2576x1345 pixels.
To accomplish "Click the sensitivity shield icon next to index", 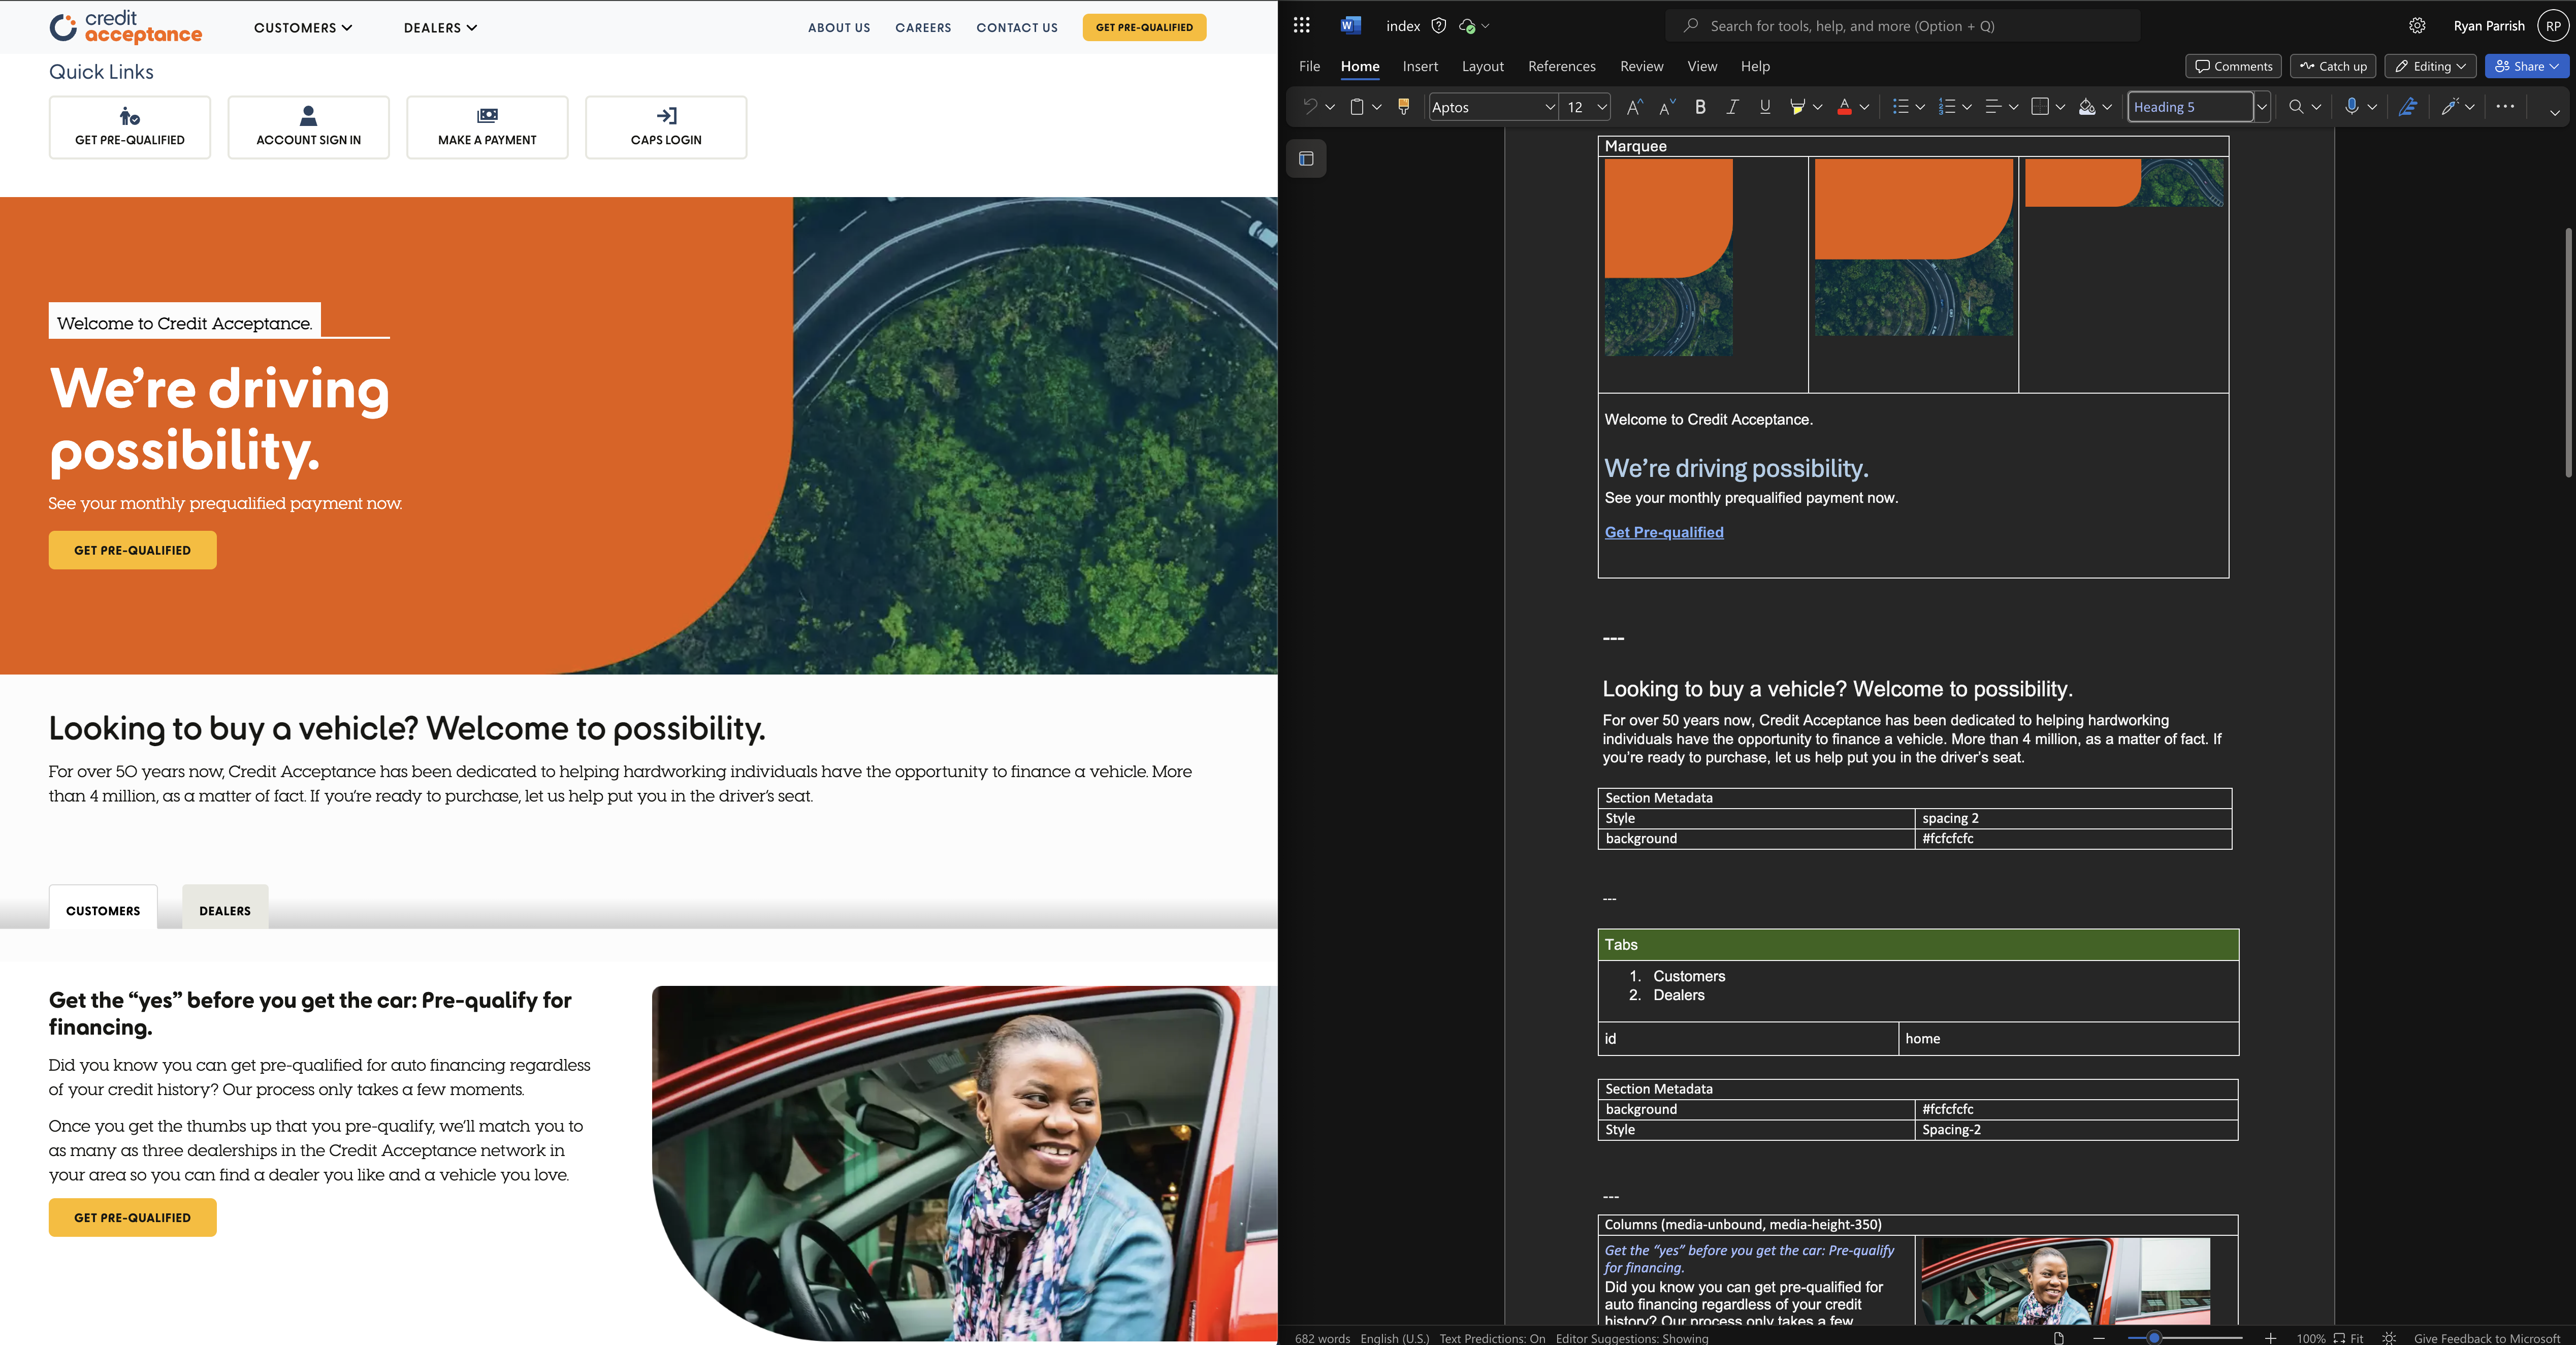I will [x=1439, y=26].
